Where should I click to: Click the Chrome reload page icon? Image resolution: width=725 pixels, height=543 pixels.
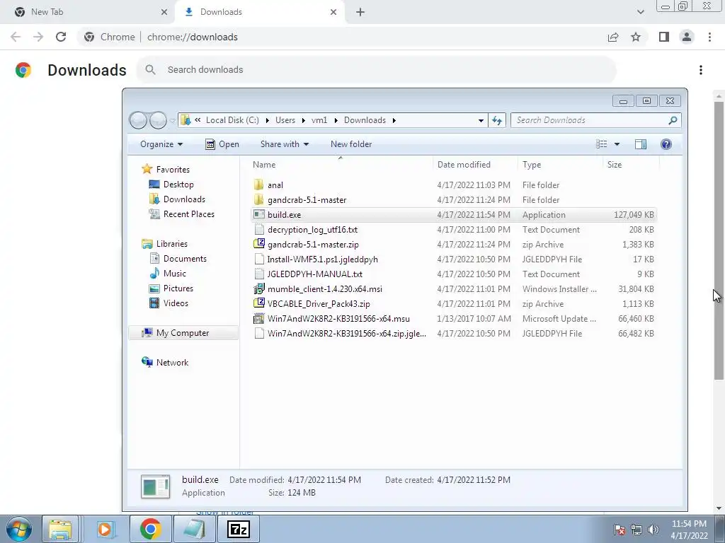pyautogui.click(x=61, y=37)
